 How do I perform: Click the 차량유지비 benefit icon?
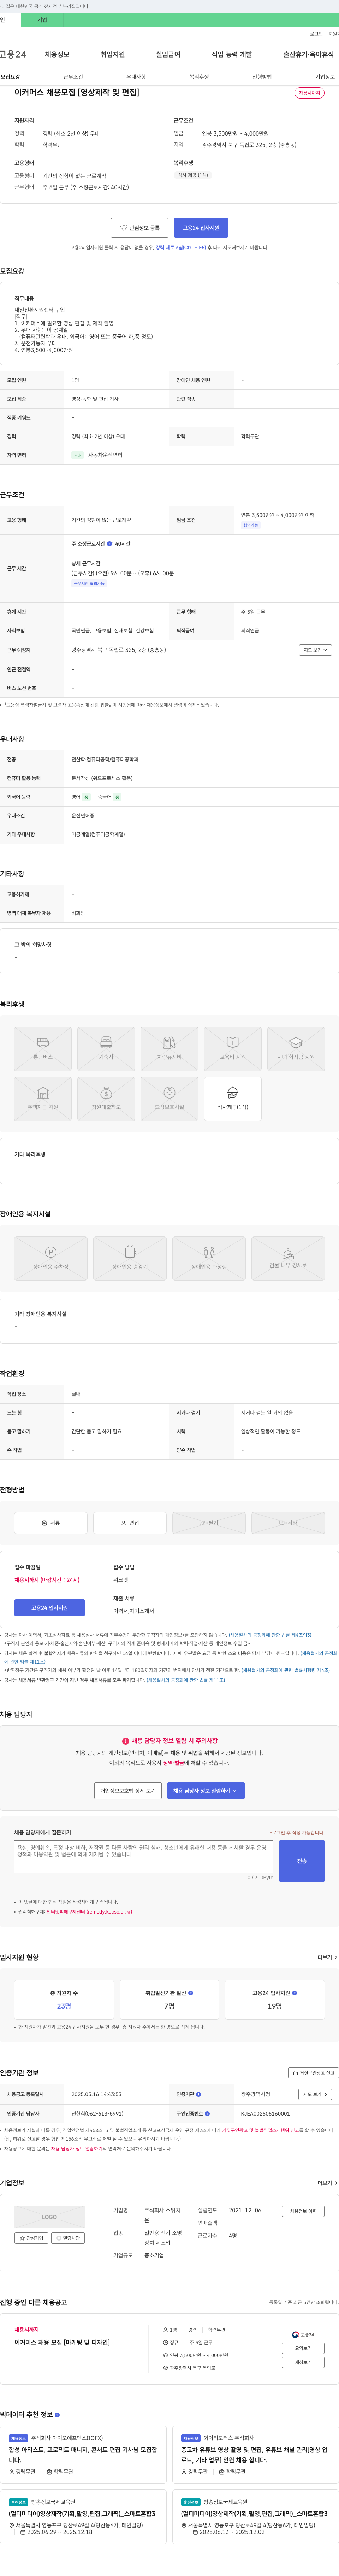(x=169, y=1049)
